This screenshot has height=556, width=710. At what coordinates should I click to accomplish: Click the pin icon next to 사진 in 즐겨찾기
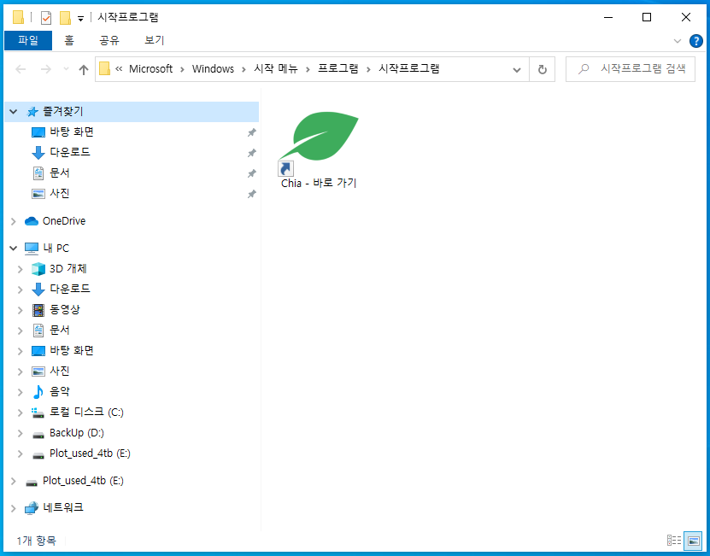pos(251,194)
